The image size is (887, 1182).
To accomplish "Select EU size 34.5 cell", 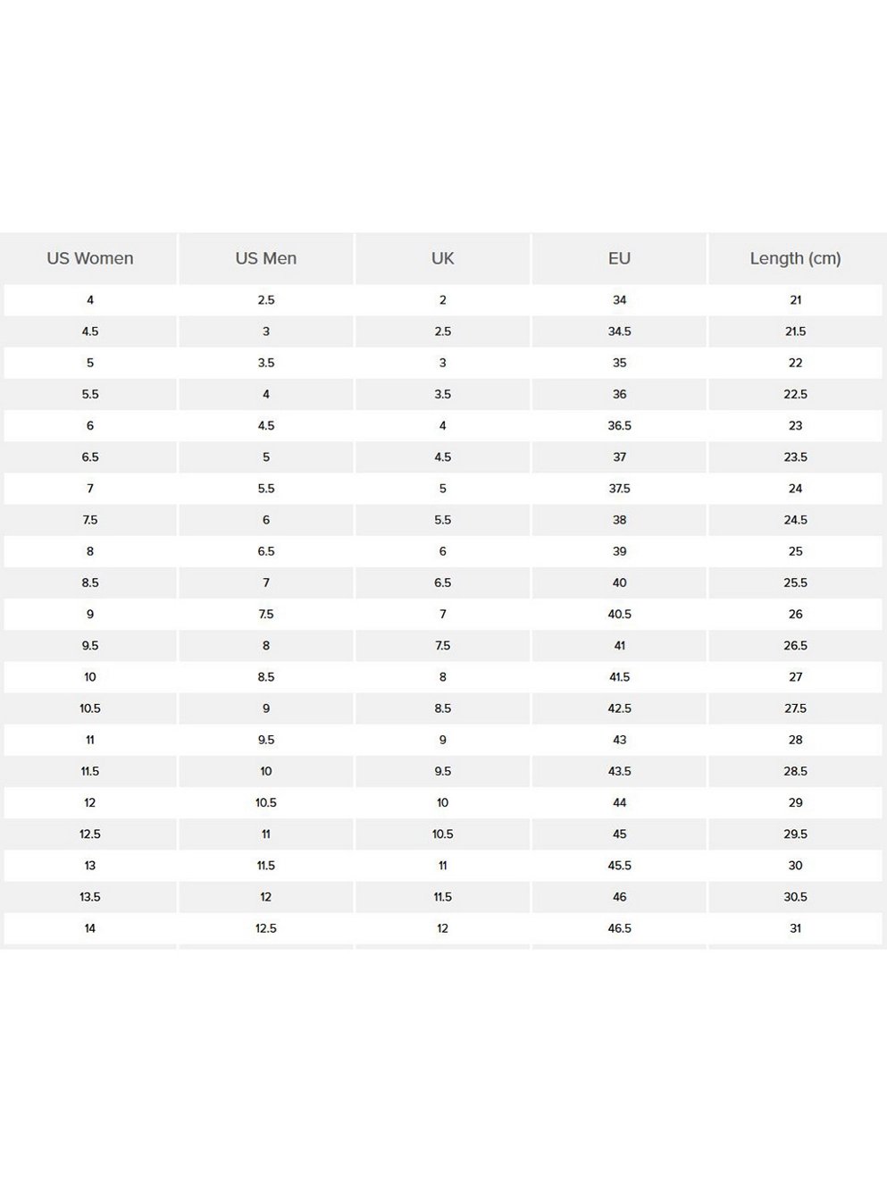I will (619, 331).
